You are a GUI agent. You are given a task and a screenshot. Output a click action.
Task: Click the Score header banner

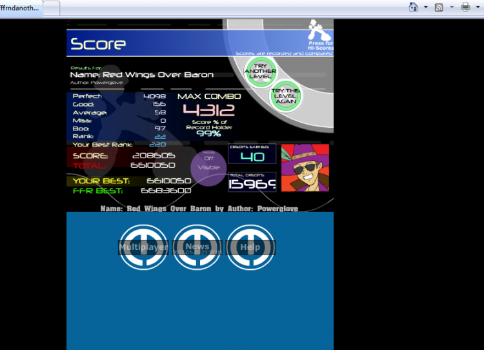click(x=199, y=43)
